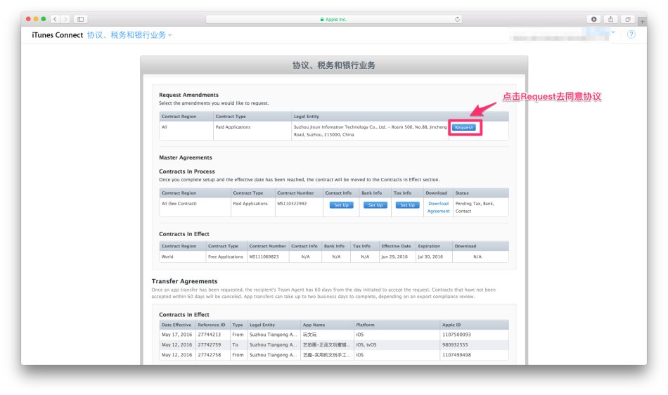Click the iOS, tvOS platform cell
Image resolution: width=668 pixels, height=395 pixels.
(366, 345)
